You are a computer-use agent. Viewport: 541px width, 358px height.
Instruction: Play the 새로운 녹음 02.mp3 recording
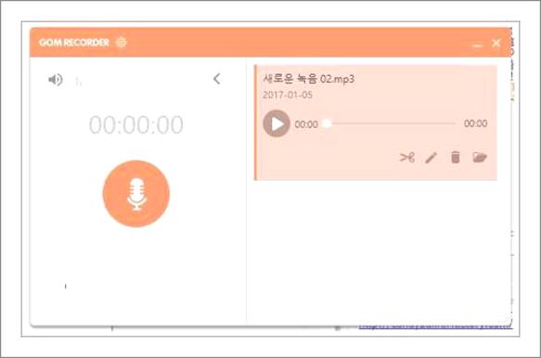277,123
